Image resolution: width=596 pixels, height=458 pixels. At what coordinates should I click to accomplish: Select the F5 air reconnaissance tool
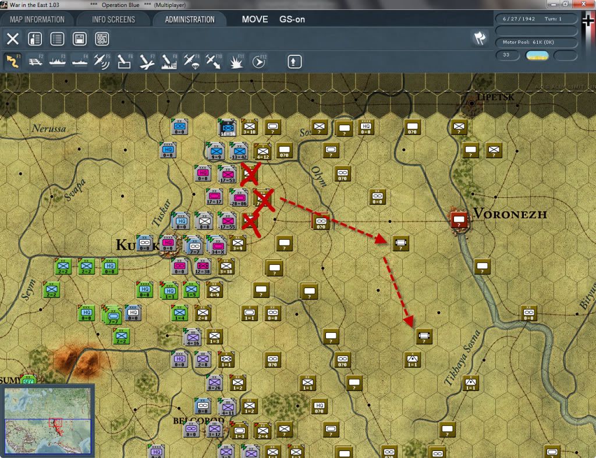point(102,61)
